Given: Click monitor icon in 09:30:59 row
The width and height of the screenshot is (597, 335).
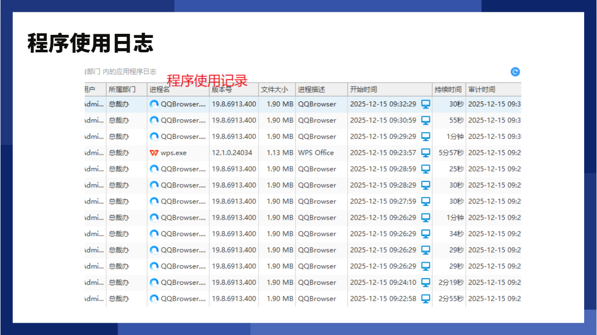Looking at the screenshot, I should pos(425,120).
